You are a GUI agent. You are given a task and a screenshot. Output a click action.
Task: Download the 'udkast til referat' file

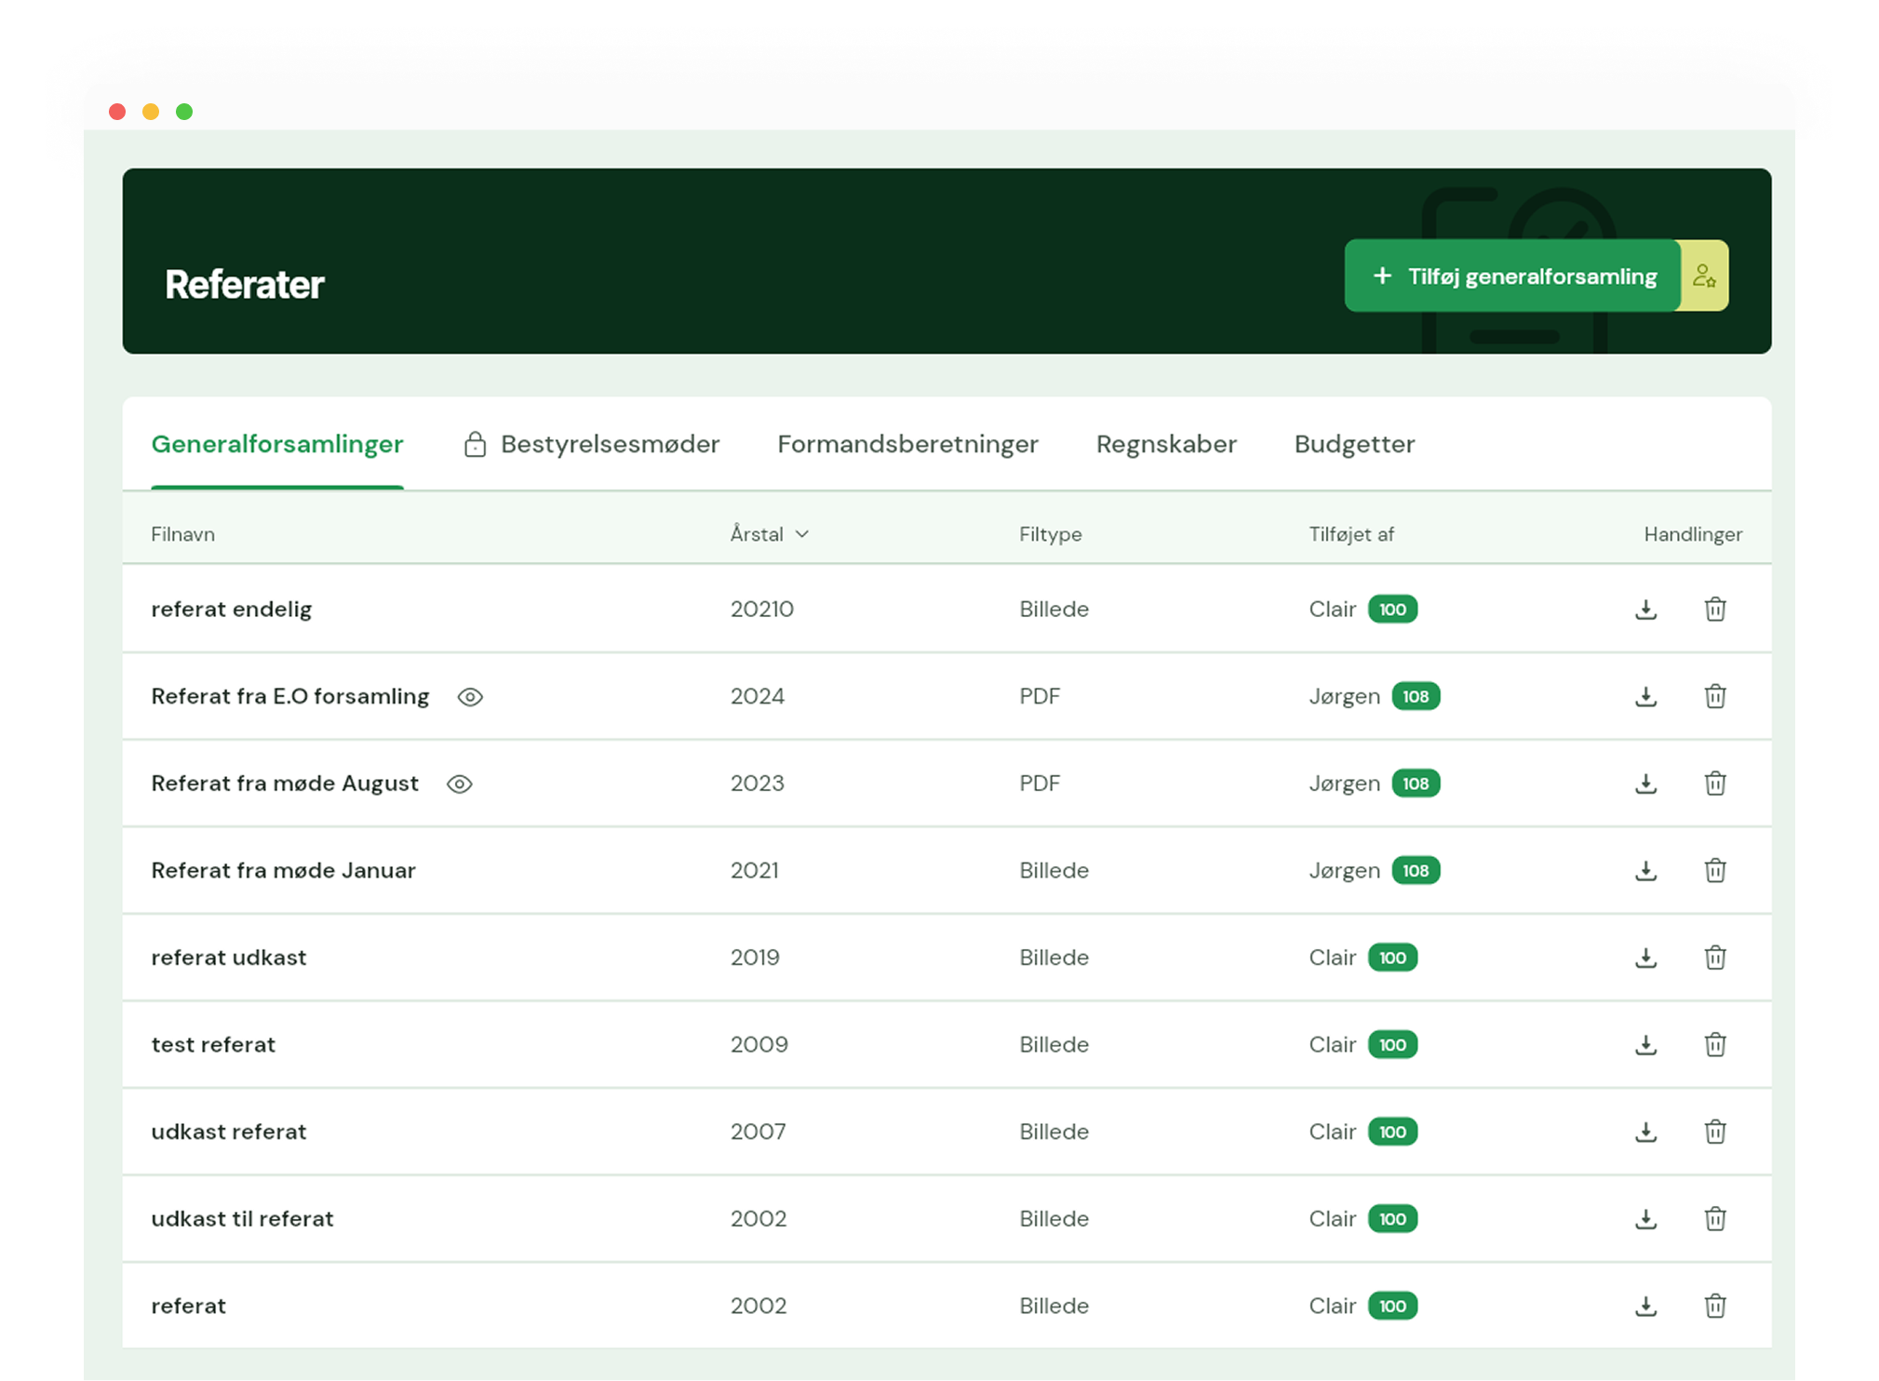pos(1645,1219)
